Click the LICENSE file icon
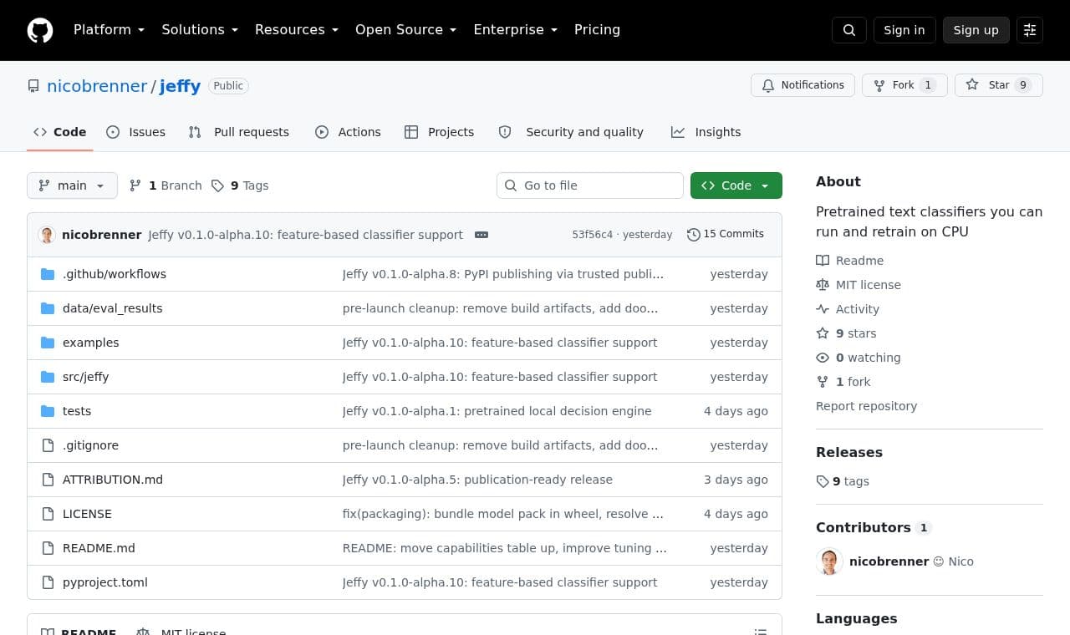This screenshot has width=1070, height=635. [48, 514]
